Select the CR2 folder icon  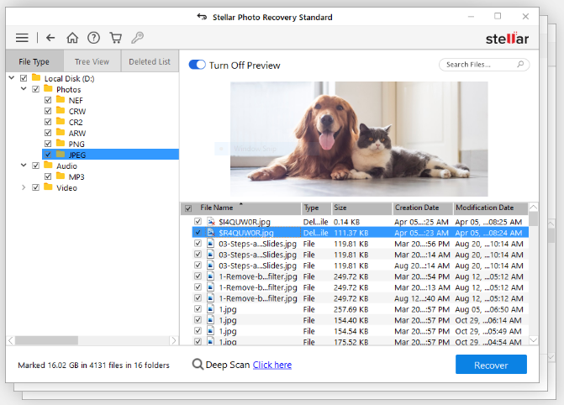click(61, 122)
